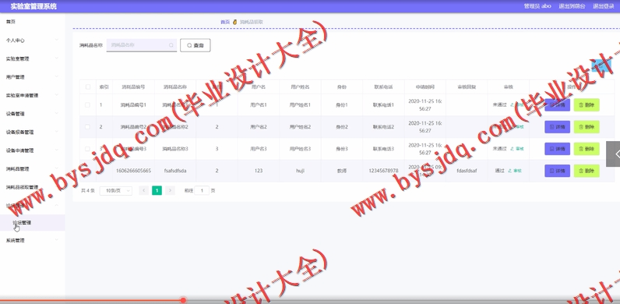
Task: Open 详情 for row 消耗品编号2
Action: click(557, 127)
